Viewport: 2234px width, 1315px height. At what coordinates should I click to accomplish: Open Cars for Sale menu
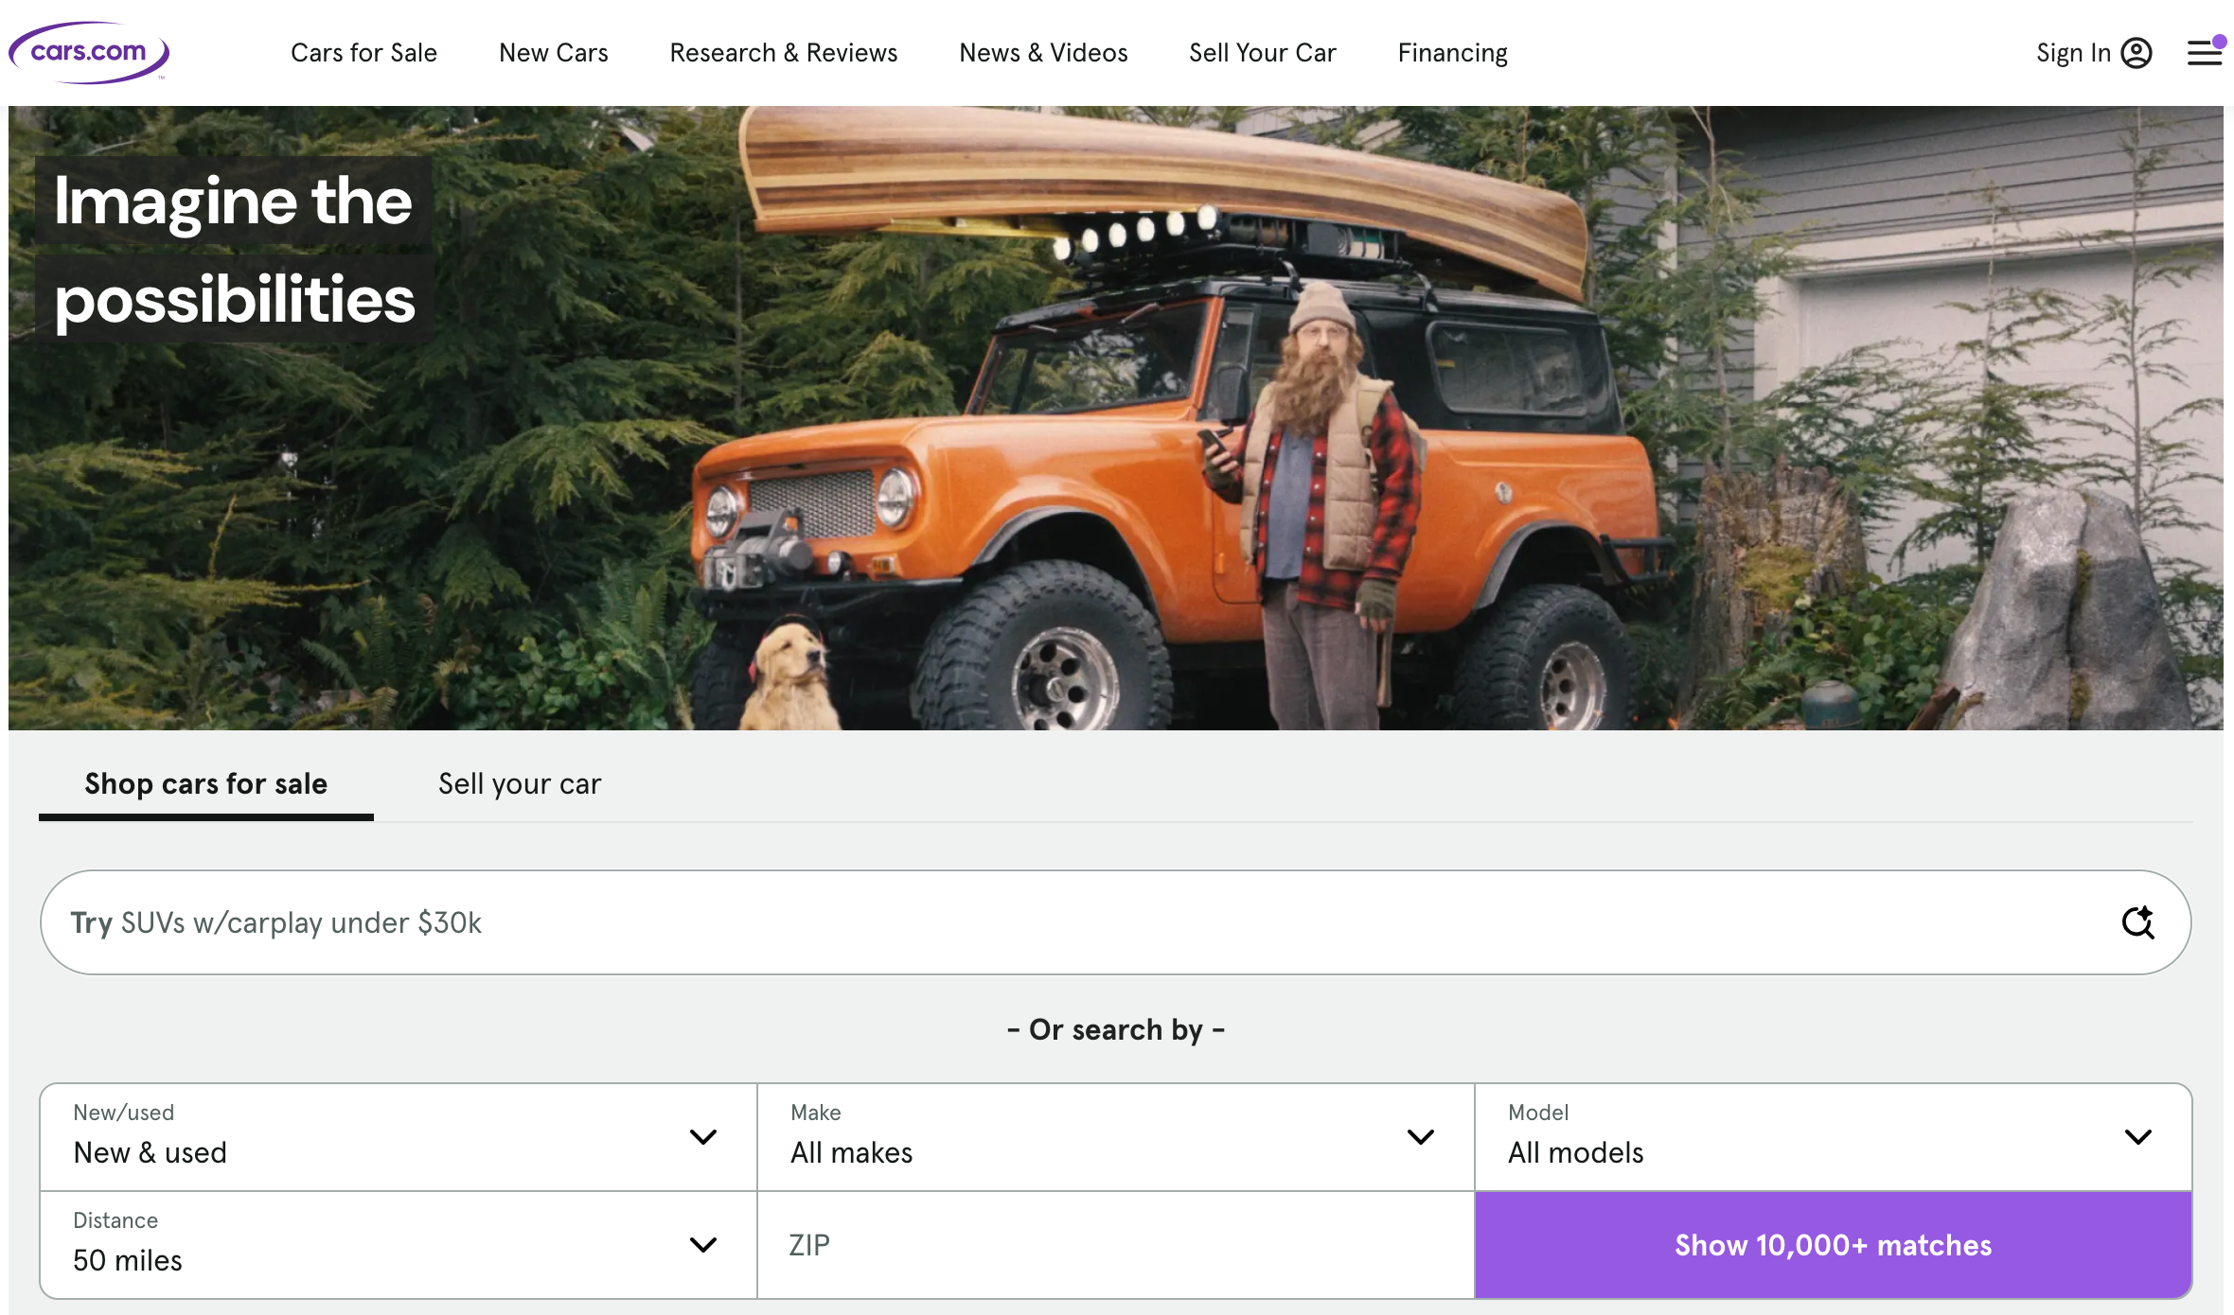coord(363,53)
